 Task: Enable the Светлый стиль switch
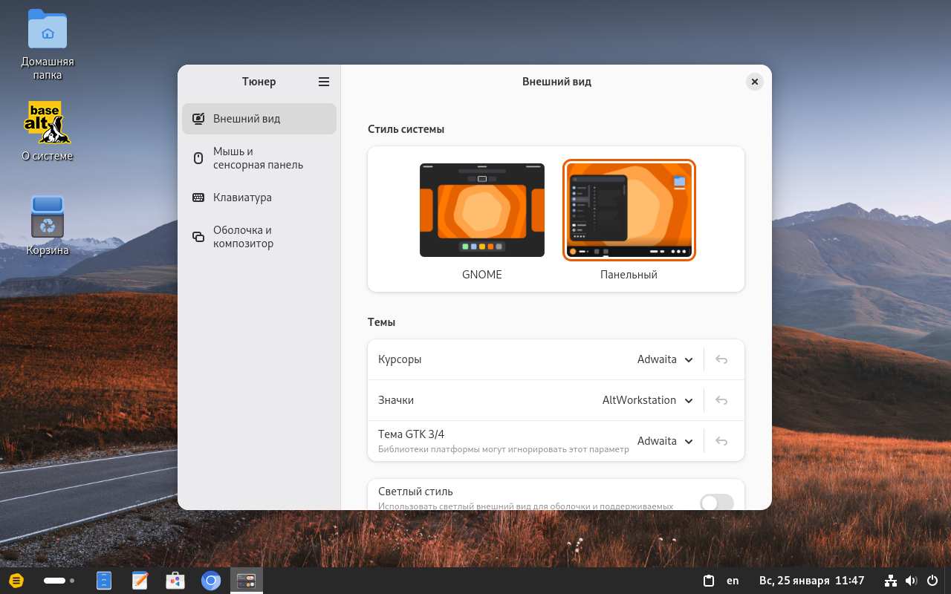[716, 503]
